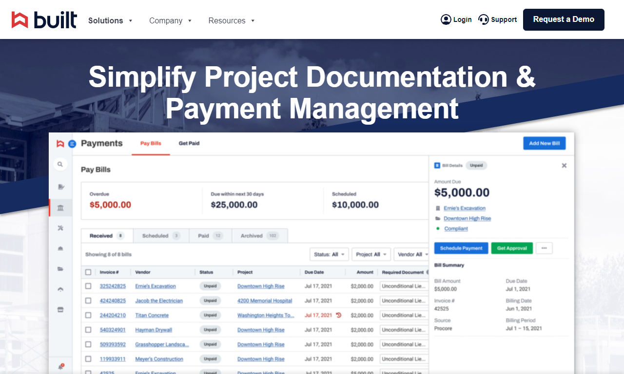Open the Project All filter dropdown
Viewport: 624px width, 374px height.
[371, 254]
